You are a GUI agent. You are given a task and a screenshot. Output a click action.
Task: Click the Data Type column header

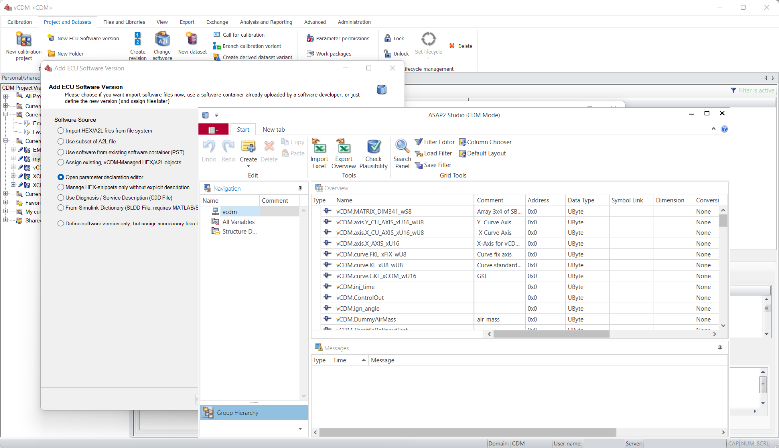[x=586, y=200]
